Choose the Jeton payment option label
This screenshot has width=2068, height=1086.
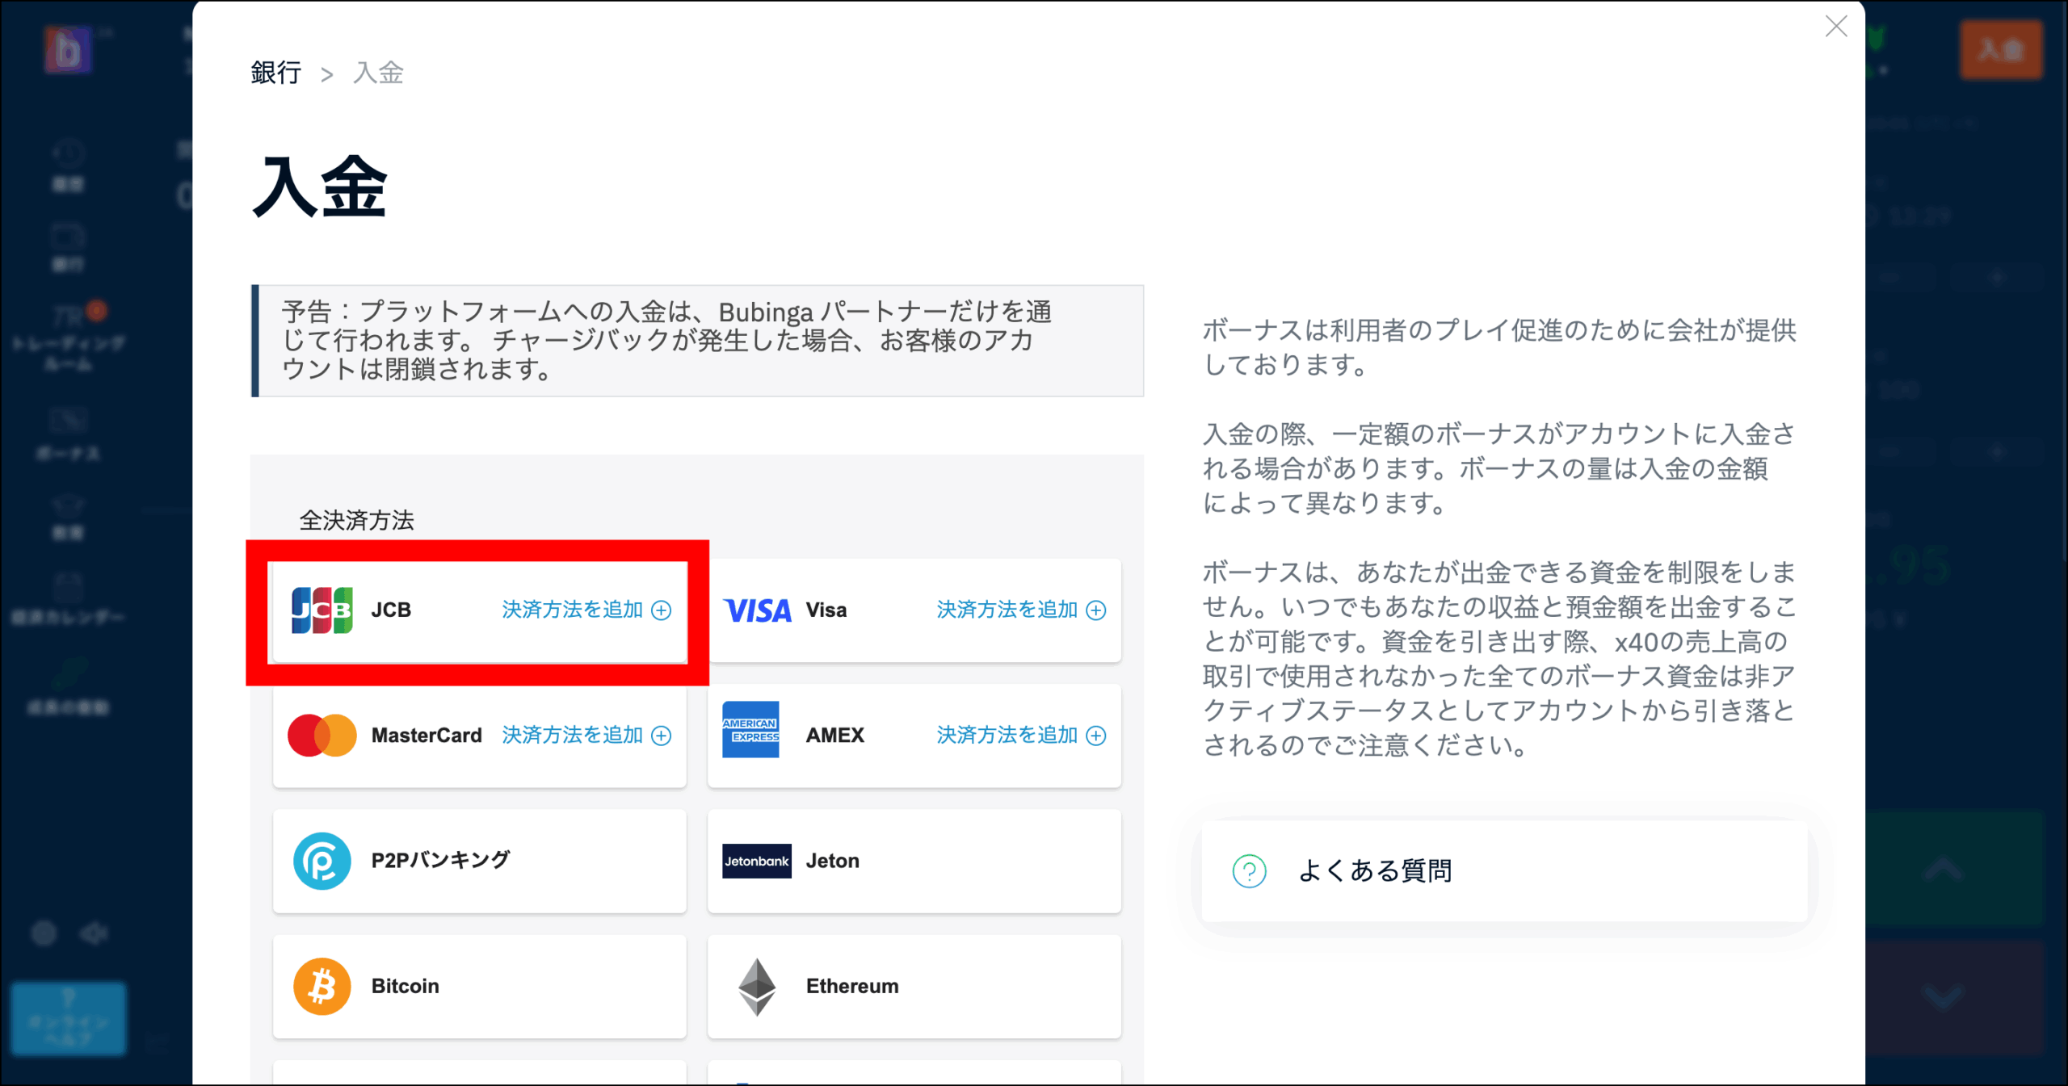coord(832,861)
